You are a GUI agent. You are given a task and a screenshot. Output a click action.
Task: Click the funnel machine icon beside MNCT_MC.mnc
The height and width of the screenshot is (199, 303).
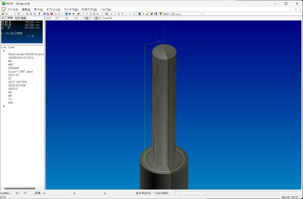(x=161, y=14)
